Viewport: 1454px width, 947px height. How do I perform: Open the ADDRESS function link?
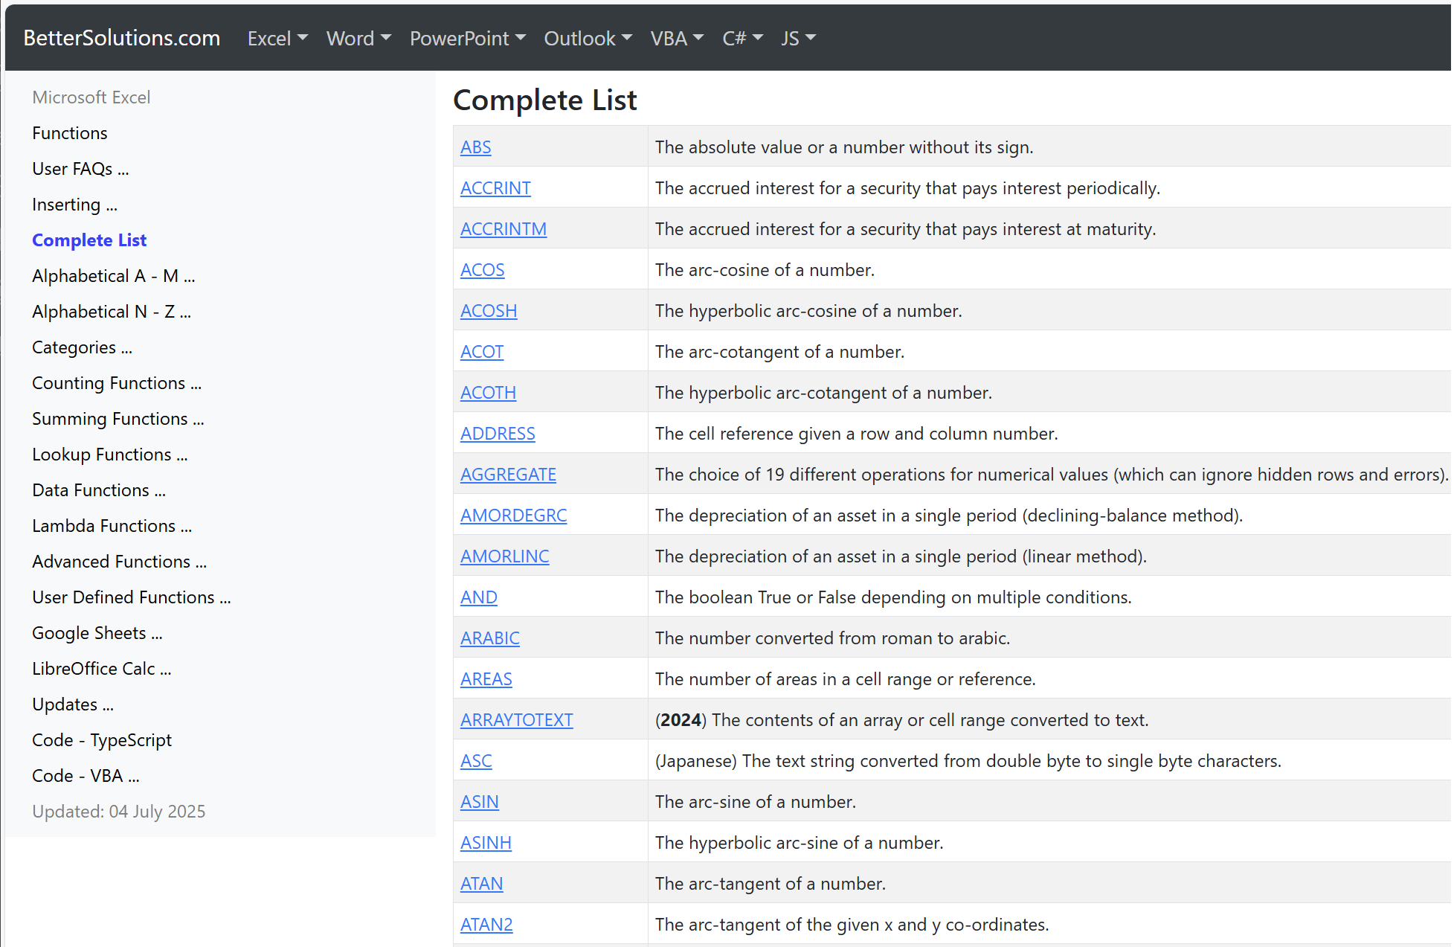pos(498,434)
